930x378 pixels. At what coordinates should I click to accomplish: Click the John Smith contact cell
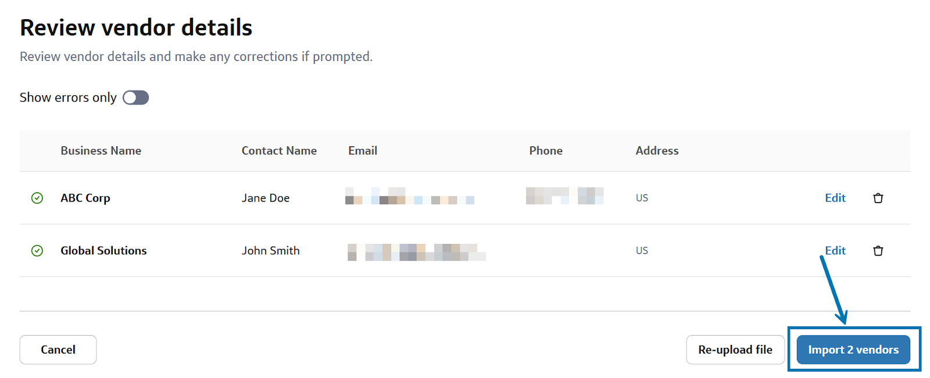pos(270,251)
